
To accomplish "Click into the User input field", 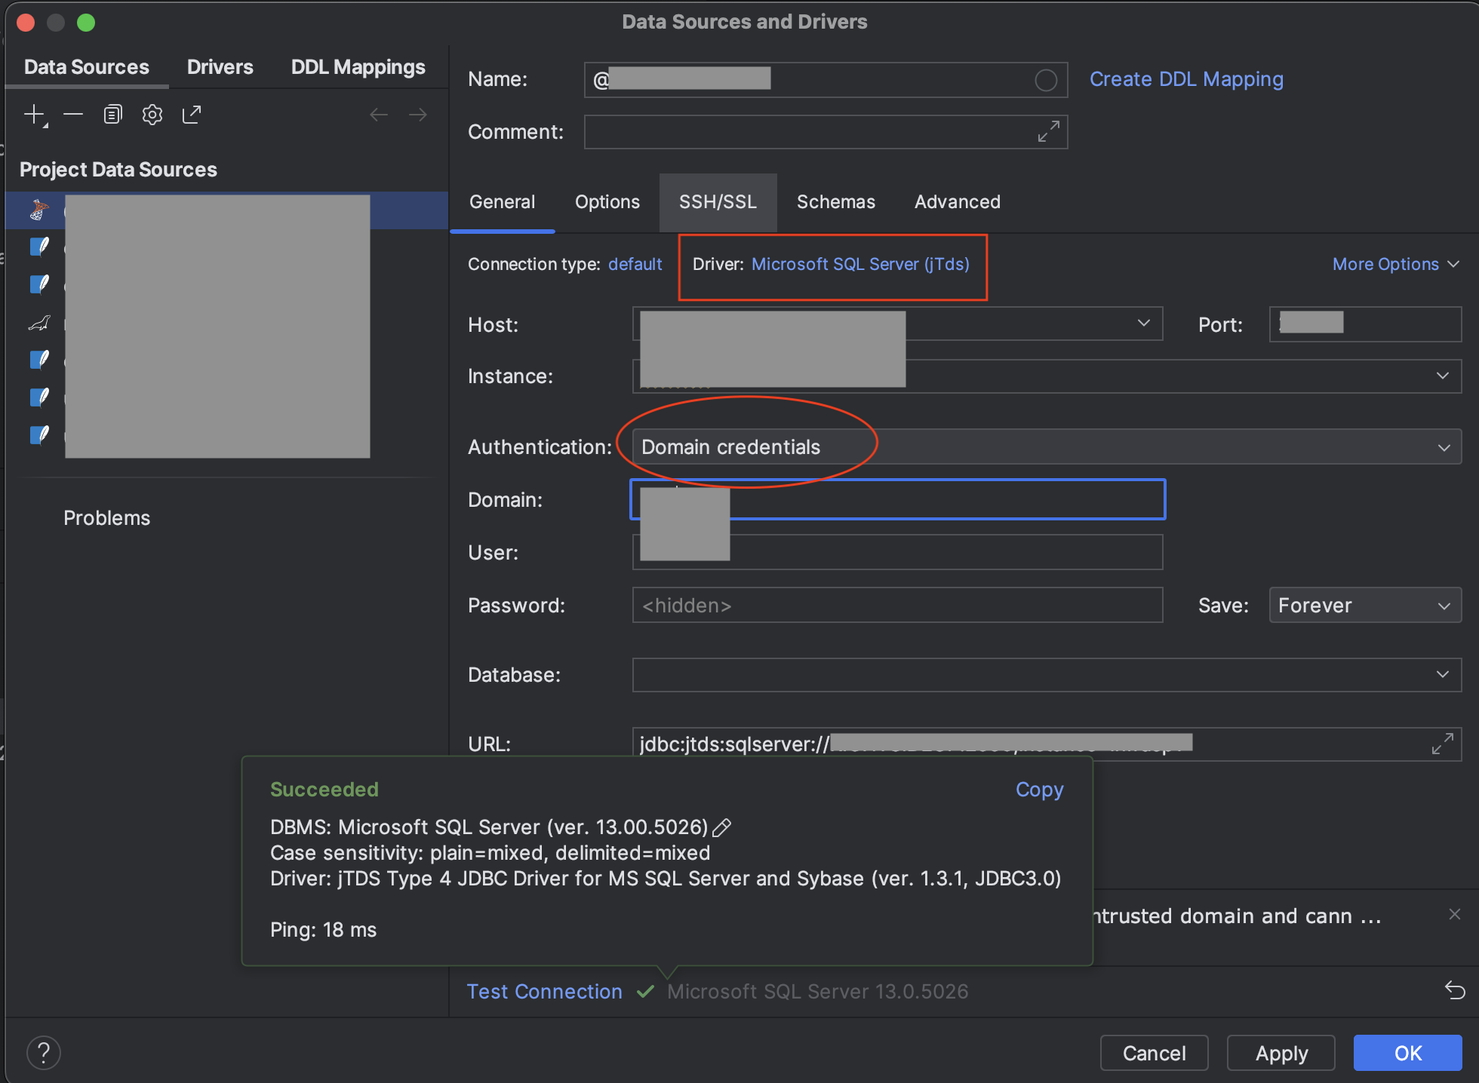I will (897, 552).
